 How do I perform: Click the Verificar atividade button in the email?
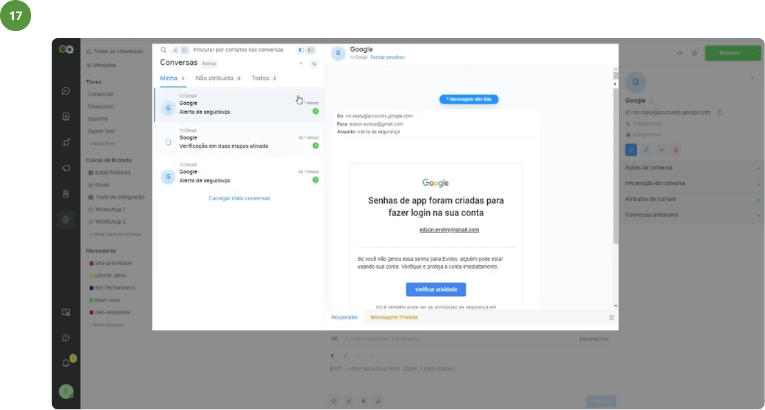435,290
